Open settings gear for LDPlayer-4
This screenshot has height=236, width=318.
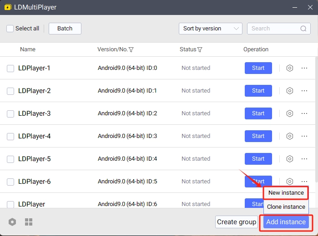tap(290, 136)
